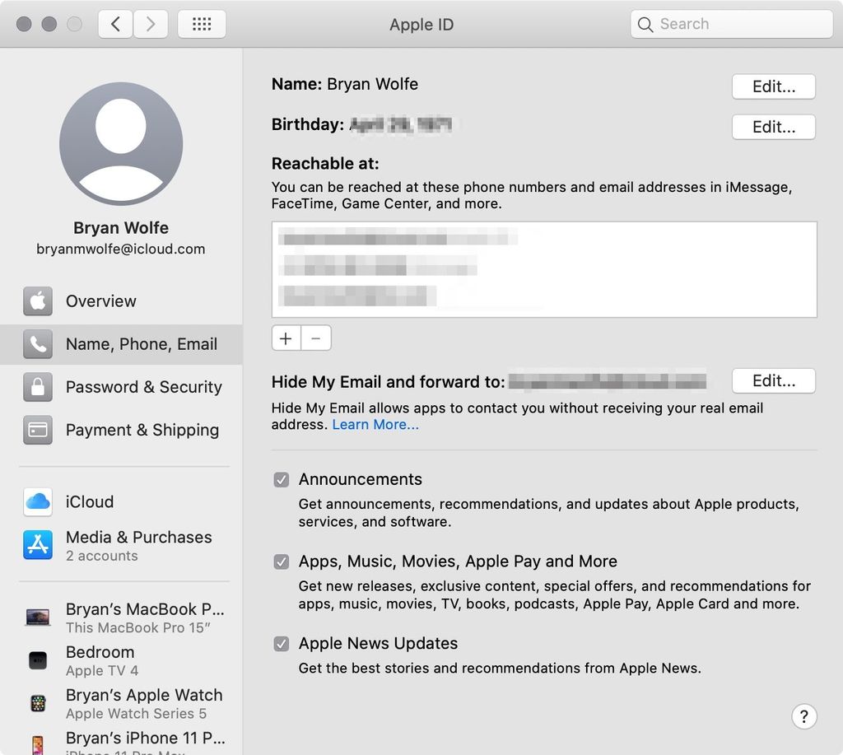Click Bryan Wolfe's profile picture
This screenshot has height=755, width=843.
pyautogui.click(x=120, y=142)
